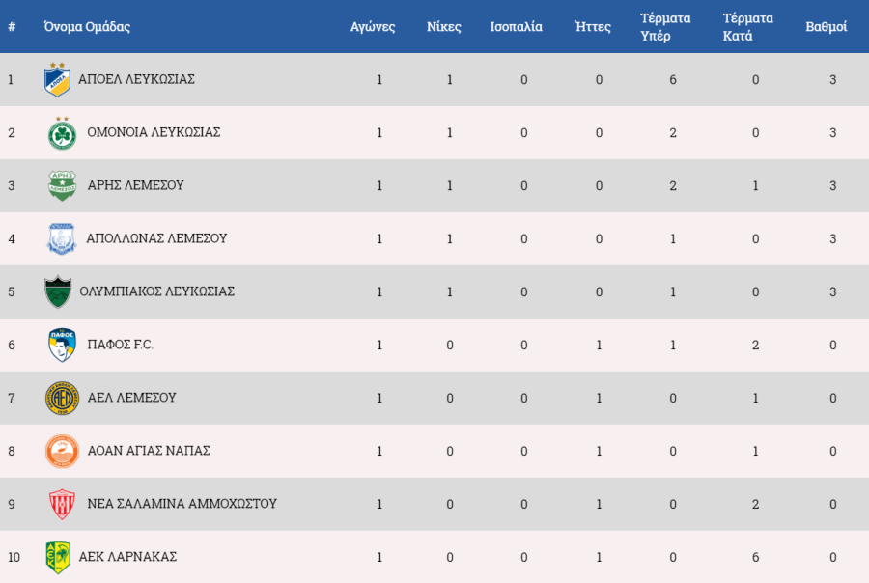Click the ΟΜΟΝΟΙΑ ΛΕΥΚΩΣΙΑΣ clover crest
This screenshot has height=583, width=869.
pos(62,133)
